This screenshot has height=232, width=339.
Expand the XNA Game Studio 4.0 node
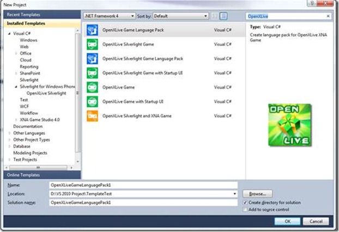pyautogui.click(x=16, y=120)
